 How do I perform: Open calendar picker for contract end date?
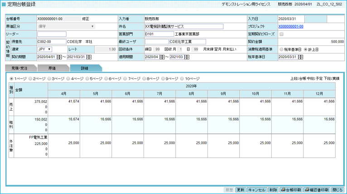pyautogui.click(x=89, y=57)
